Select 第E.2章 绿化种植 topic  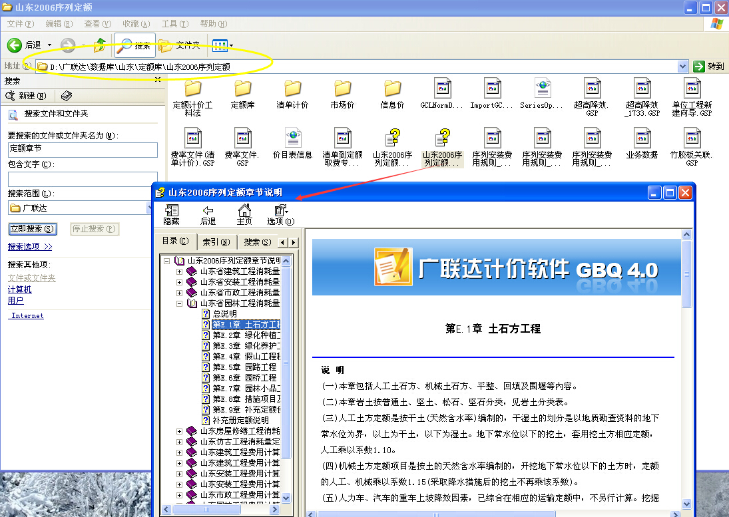pyautogui.click(x=246, y=335)
